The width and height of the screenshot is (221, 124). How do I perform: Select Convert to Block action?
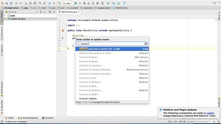point(112,61)
